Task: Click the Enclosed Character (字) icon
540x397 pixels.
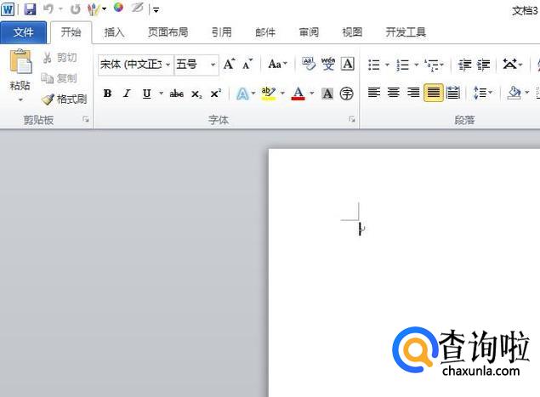Action: (346, 94)
